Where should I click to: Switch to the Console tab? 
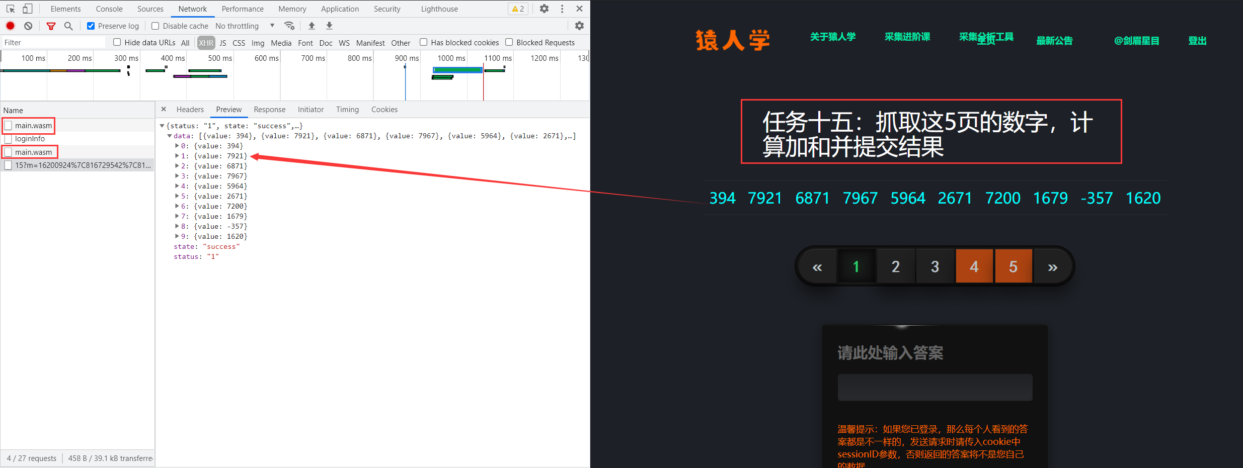pyautogui.click(x=109, y=9)
